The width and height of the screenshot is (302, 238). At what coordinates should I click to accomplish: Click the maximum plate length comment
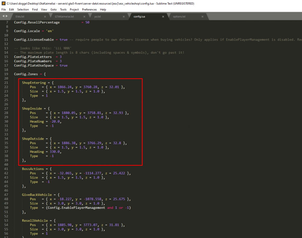[99, 53]
